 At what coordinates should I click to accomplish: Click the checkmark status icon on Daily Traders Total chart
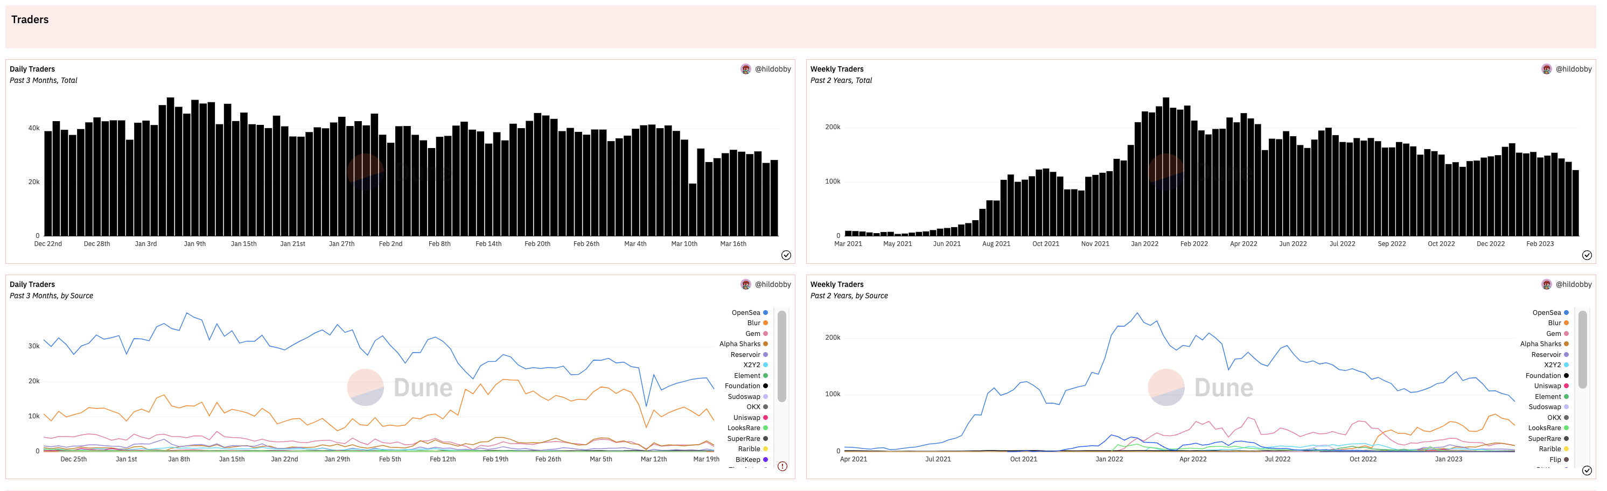pyautogui.click(x=785, y=255)
